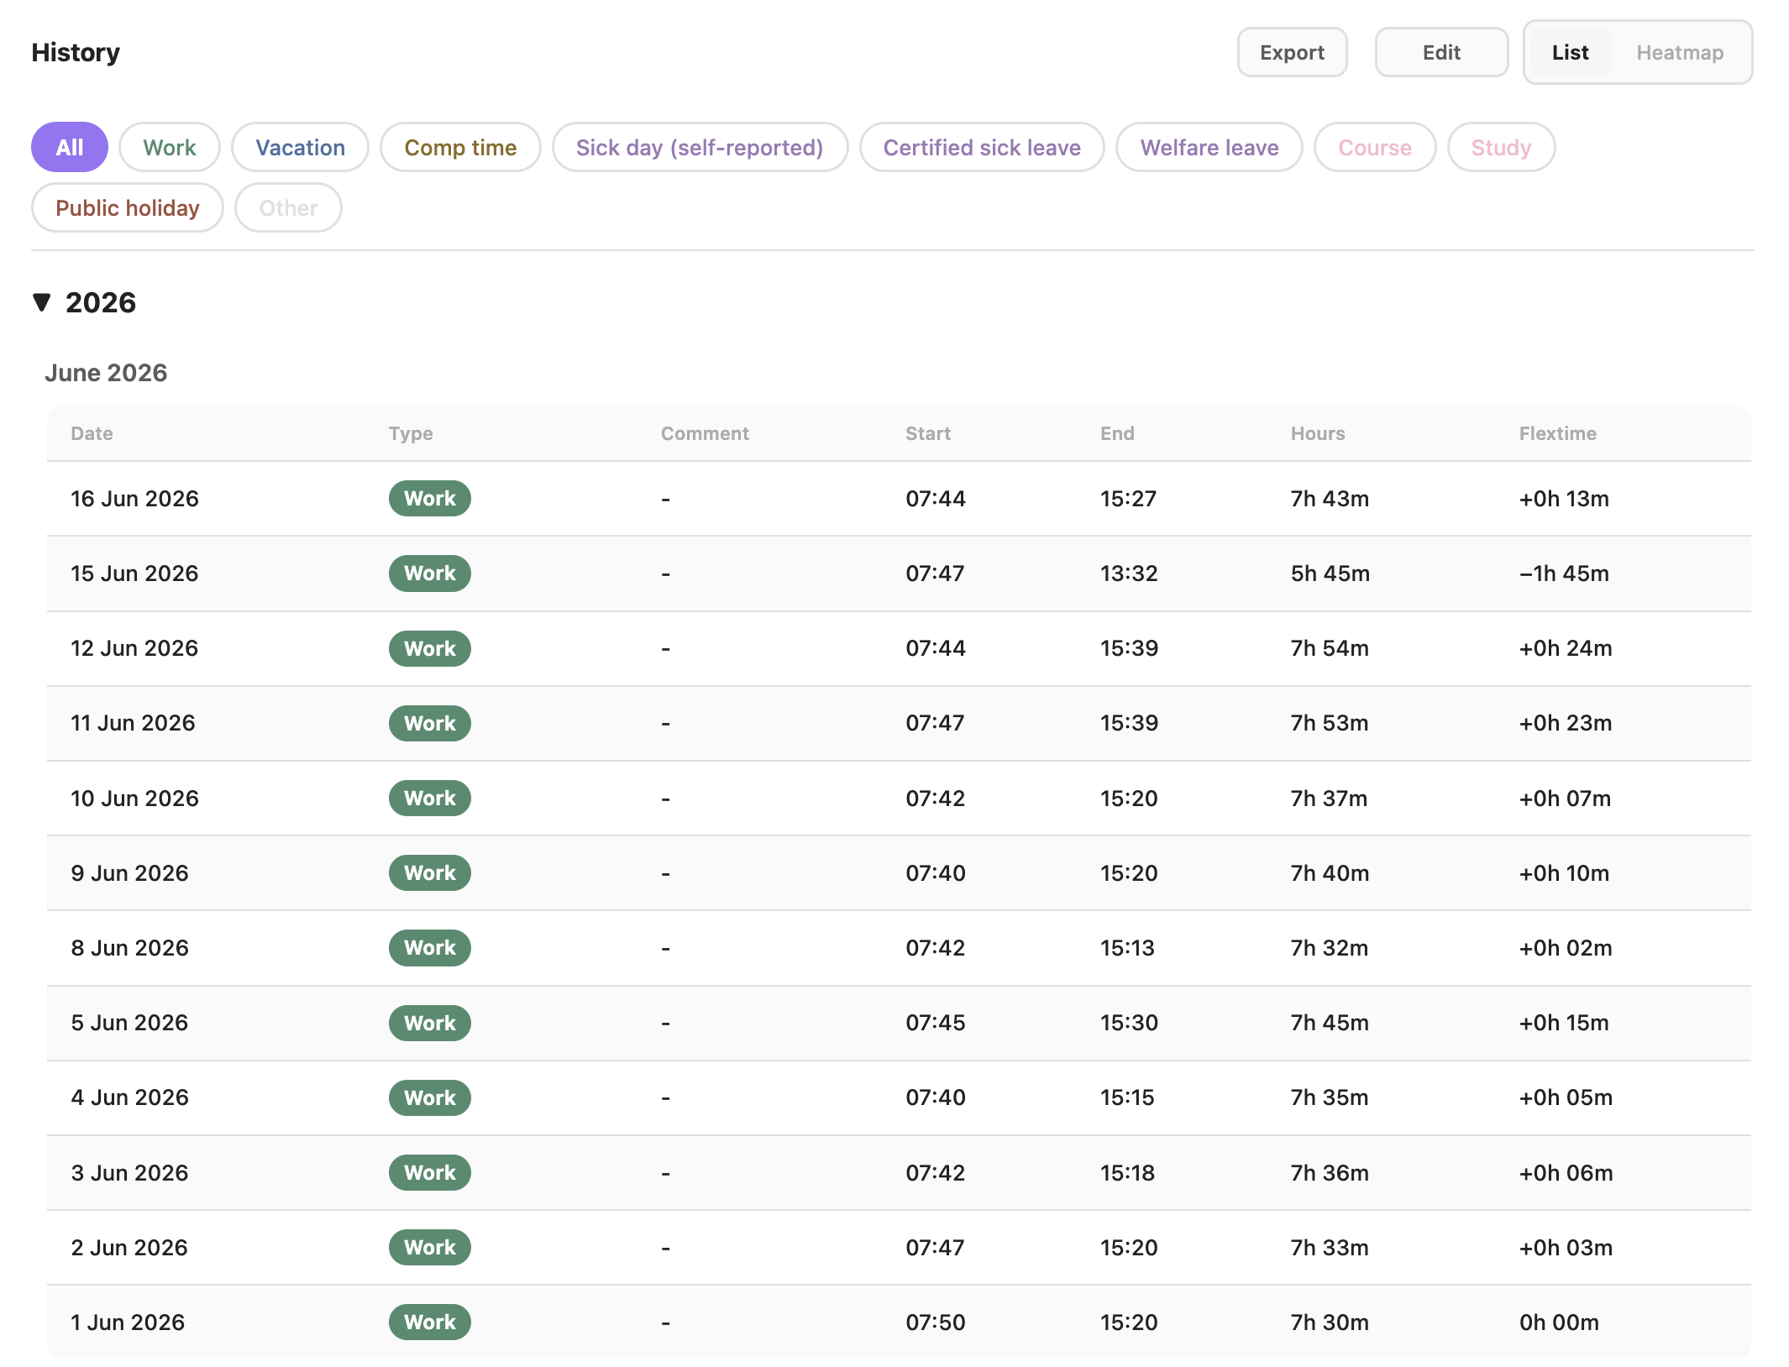1789x1367 pixels.
Task: Select the 12 Jun 2026 date
Action: coord(134,648)
